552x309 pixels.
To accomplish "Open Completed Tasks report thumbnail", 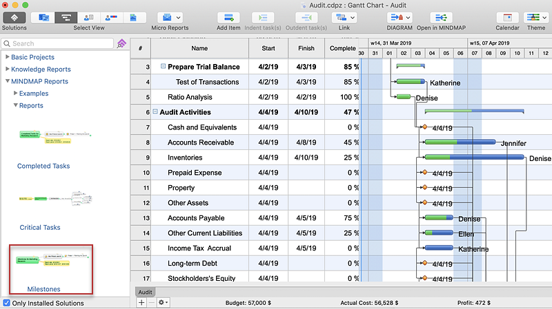I will 55,137.
